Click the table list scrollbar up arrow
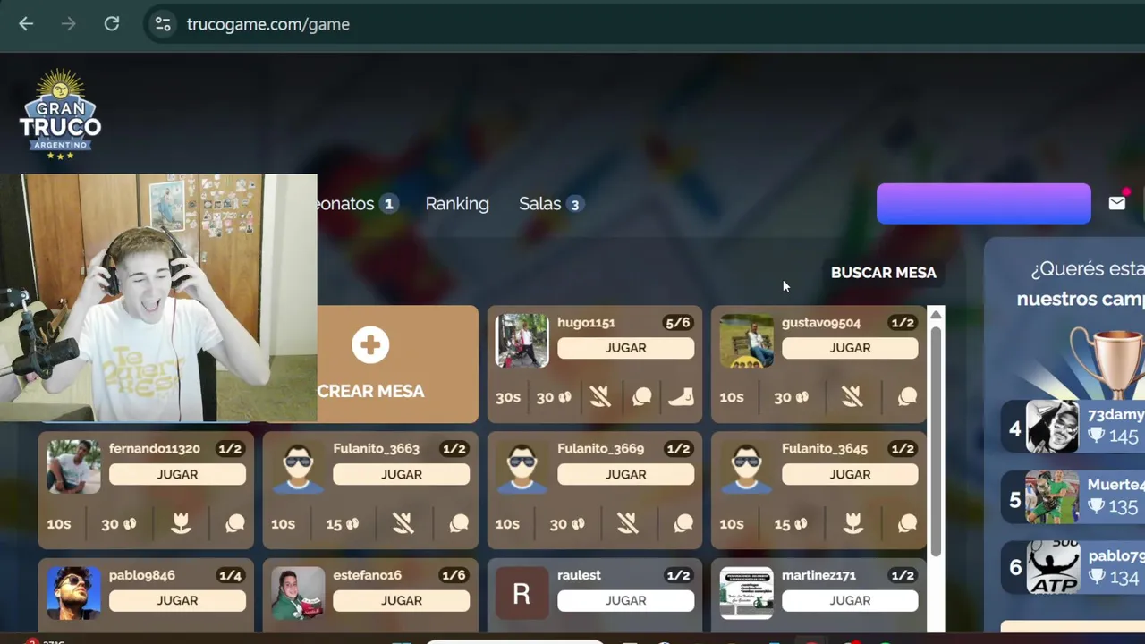Screen dimensions: 1145x644 point(936,314)
